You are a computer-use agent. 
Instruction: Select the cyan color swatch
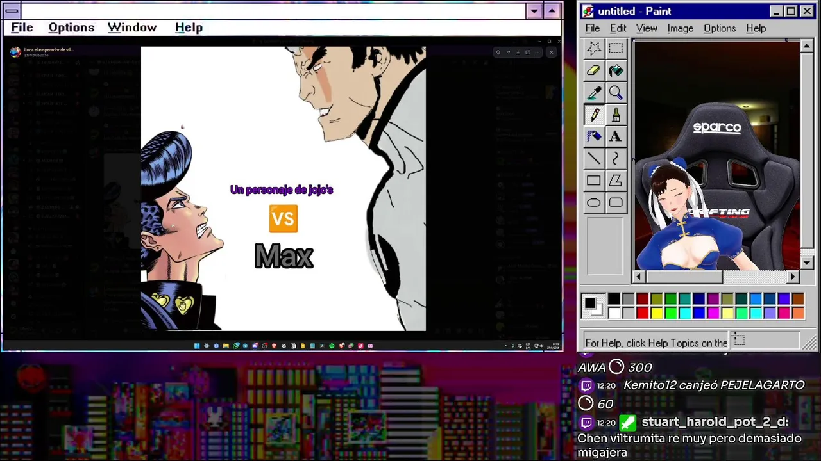(x=684, y=313)
